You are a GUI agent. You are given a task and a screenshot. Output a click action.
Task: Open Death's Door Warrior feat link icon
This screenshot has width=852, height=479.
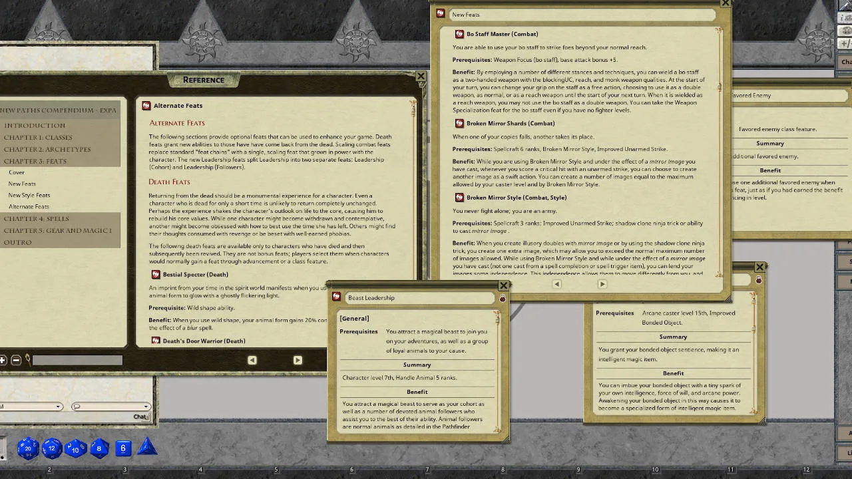tap(156, 341)
